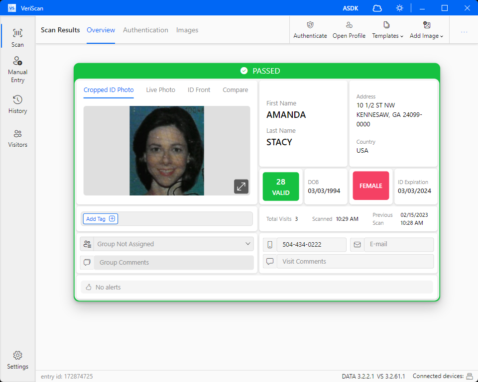Switch to the Overview tab
The height and width of the screenshot is (382, 478).
tap(101, 30)
